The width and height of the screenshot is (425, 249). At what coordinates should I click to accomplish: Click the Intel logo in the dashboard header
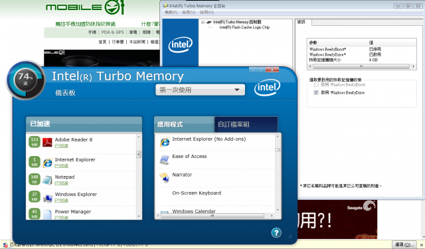267,87
